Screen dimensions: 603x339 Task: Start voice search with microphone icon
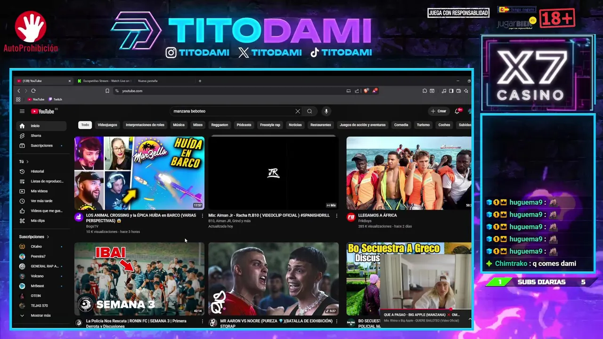click(x=326, y=111)
